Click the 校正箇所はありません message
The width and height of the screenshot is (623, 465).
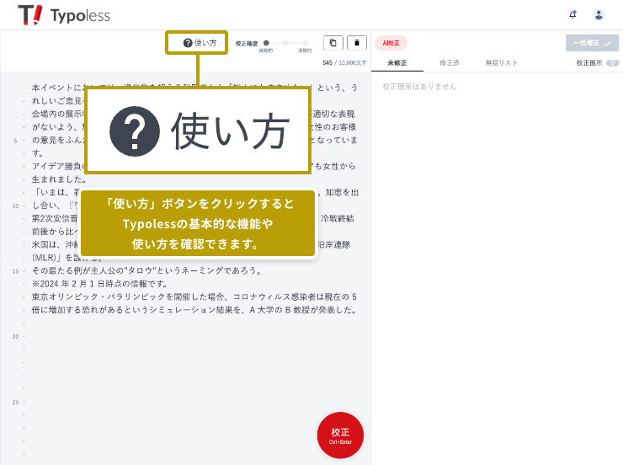[x=419, y=87]
